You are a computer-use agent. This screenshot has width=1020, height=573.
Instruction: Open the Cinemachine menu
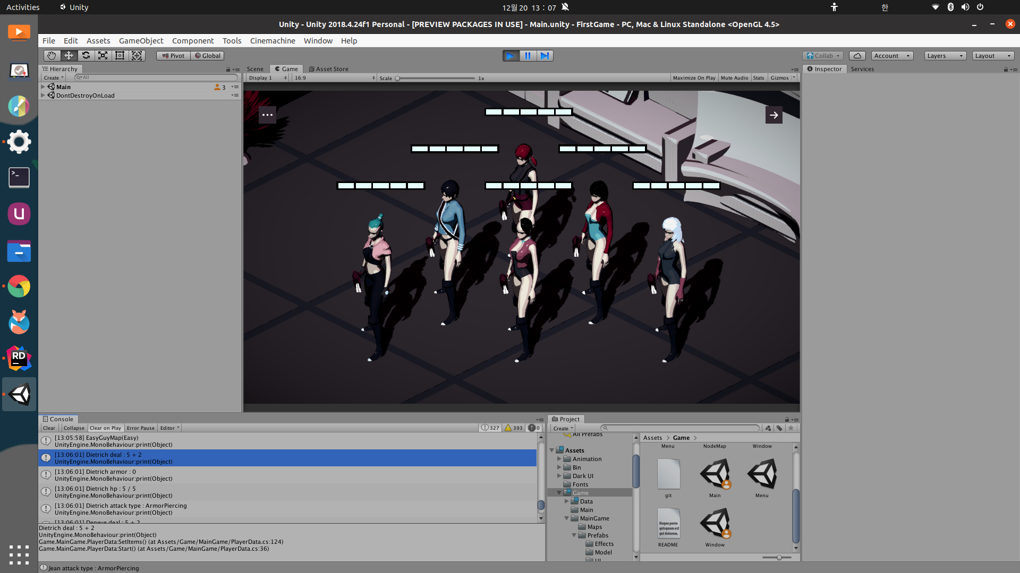pyautogui.click(x=273, y=41)
